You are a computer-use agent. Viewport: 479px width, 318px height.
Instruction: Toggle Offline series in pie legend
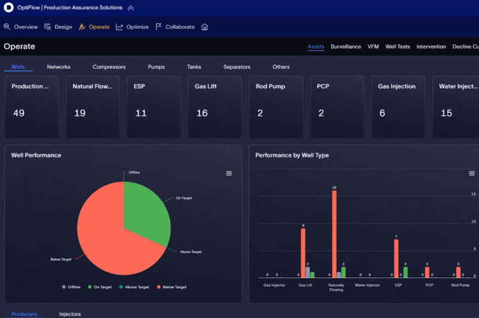(x=71, y=287)
